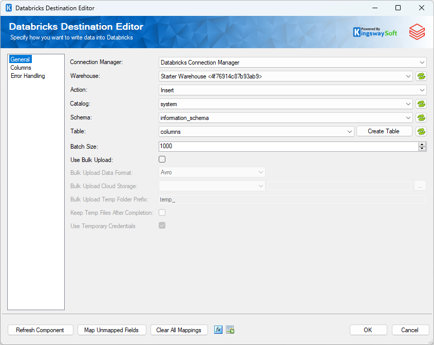
Task: Open the Bulk Upload Data Format dropdown
Action: [212, 172]
